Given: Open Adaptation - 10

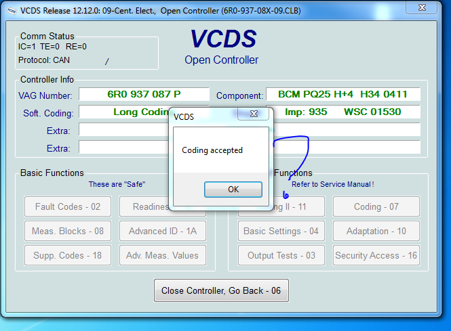Looking at the screenshot, I should (376, 231).
